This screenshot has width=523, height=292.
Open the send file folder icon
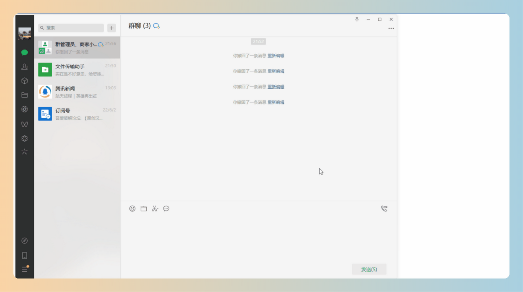coord(143,209)
